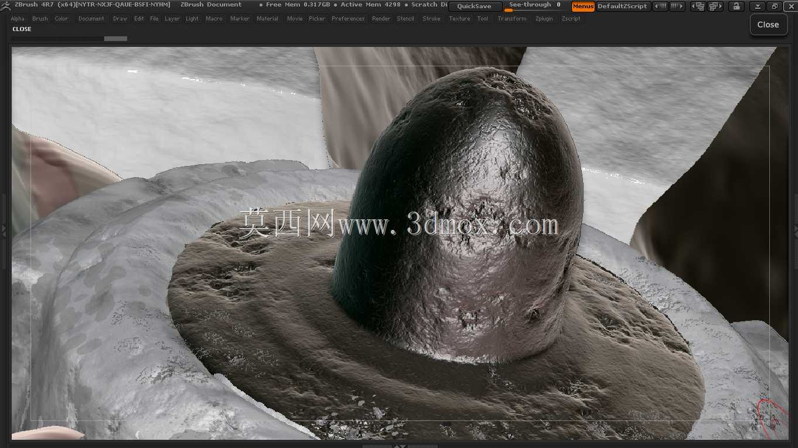
Task: Toggle the Menus button
Action: point(583,6)
